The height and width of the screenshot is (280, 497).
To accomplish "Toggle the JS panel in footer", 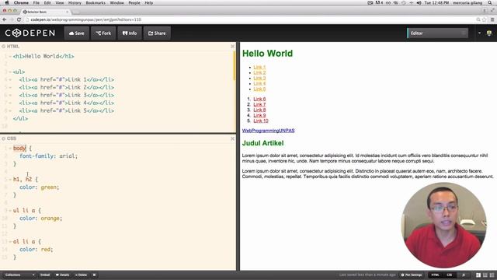I will (464, 275).
